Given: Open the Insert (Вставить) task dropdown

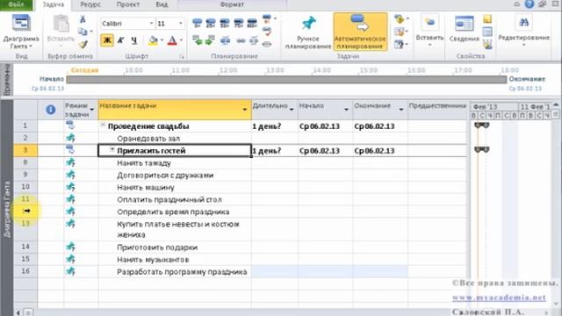Looking at the screenshot, I should pos(429,32).
